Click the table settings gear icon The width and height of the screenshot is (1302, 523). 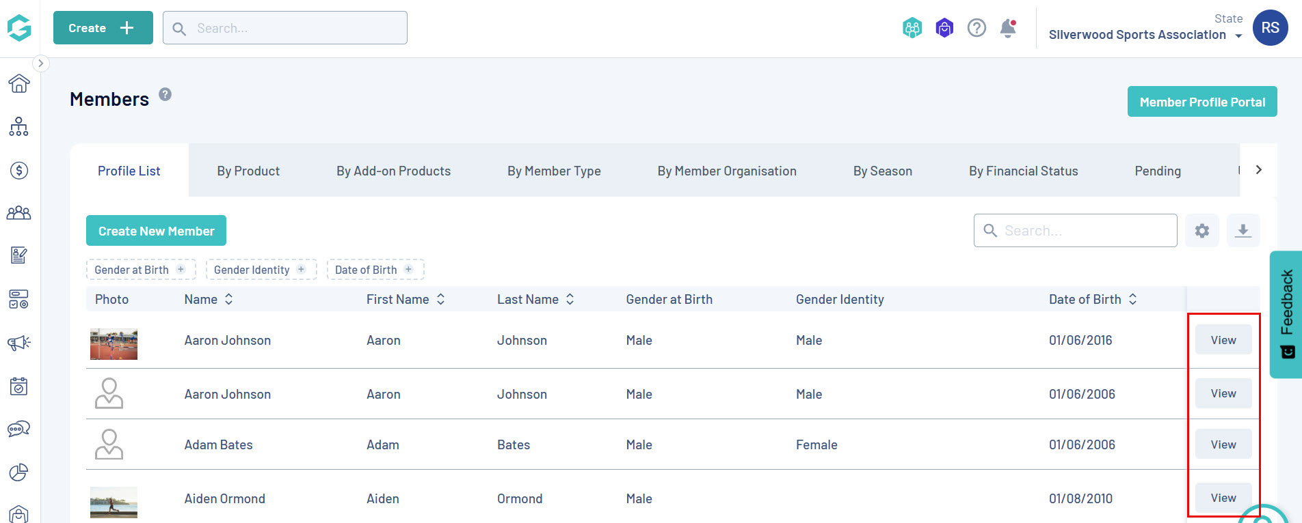coord(1201,231)
